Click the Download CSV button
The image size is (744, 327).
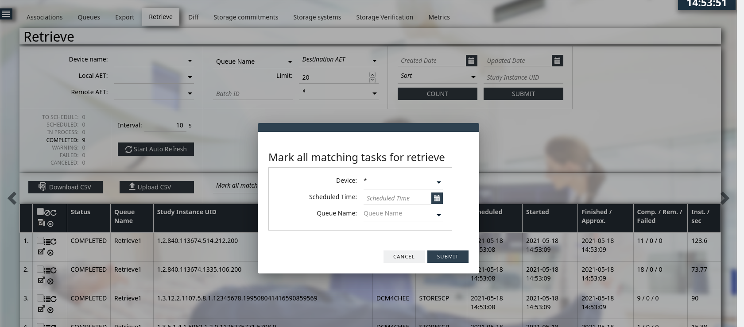[x=66, y=187]
